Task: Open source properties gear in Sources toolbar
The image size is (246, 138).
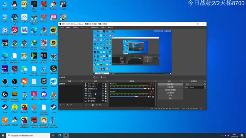Action: click(93, 105)
